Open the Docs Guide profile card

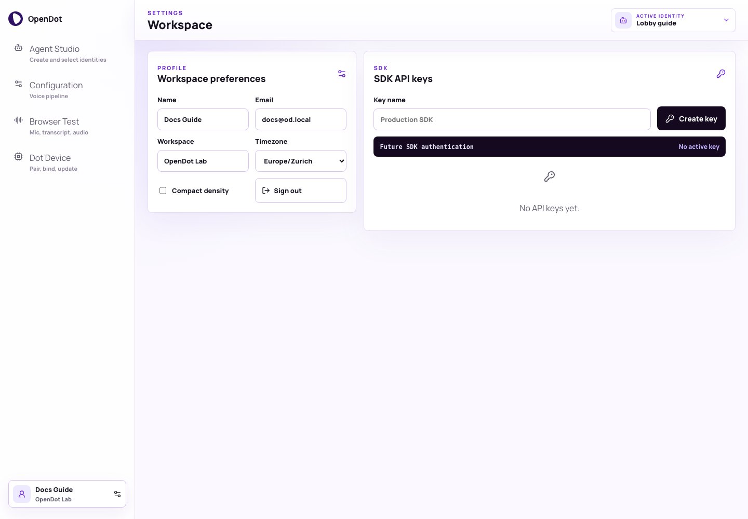click(68, 494)
